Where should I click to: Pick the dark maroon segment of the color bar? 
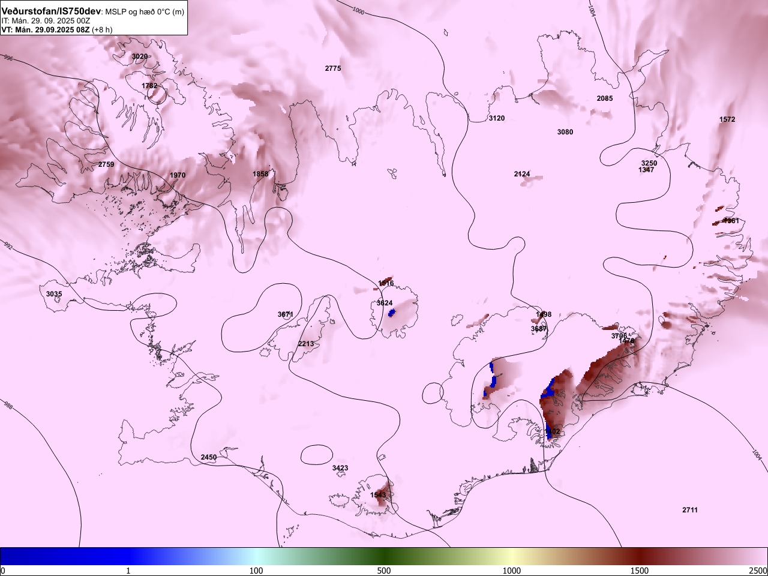click(x=640, y=556)
